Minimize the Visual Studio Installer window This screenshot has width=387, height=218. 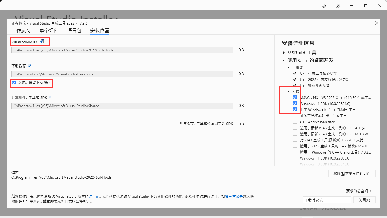352,6
